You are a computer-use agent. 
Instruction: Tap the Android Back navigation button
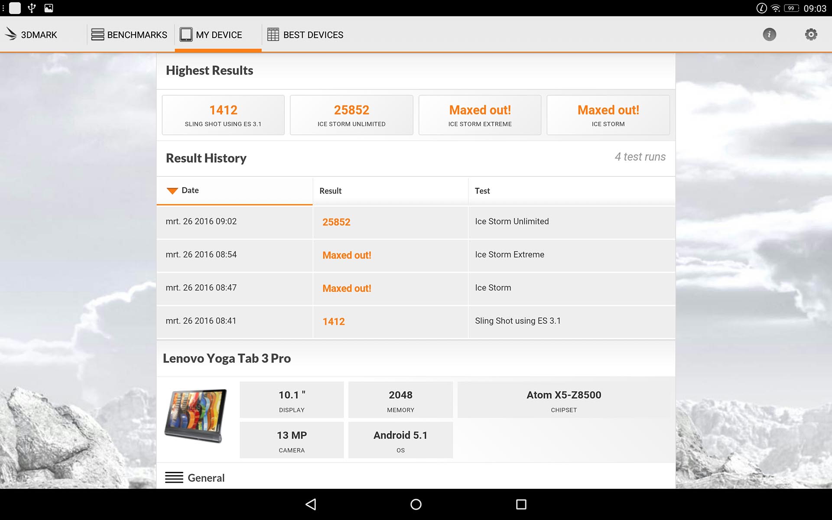pos(311,504)
